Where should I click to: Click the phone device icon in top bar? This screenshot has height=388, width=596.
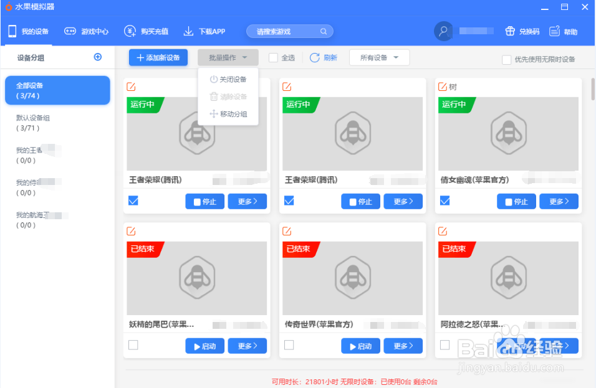click(x=12, y=31)
